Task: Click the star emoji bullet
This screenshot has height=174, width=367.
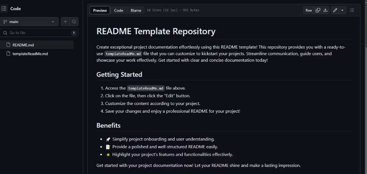Action: [x=108, y=155]
